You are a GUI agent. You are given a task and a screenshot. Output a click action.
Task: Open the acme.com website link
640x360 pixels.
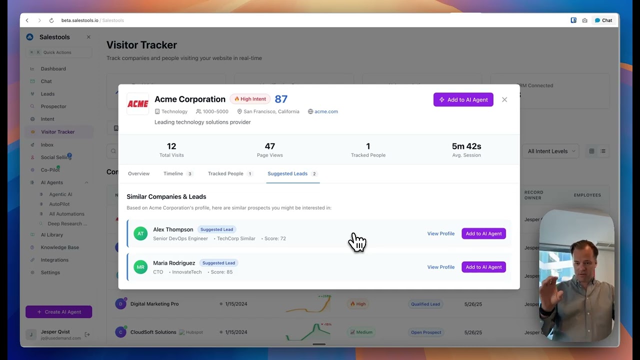coord(326,111)
